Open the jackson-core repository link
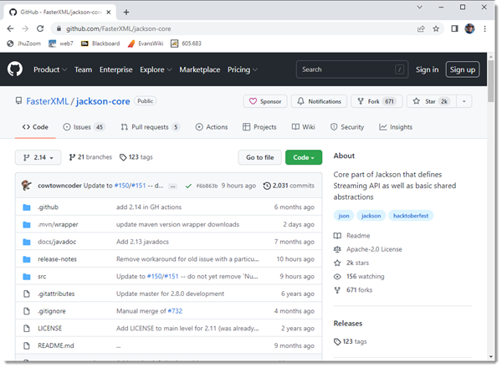This screenshot has height=368, width=502. (103, 101)
